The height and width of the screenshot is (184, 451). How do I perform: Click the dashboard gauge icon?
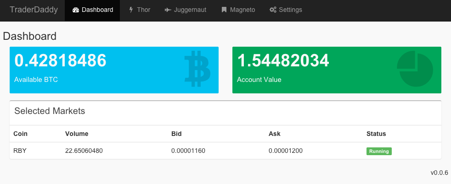pos(76,10)
